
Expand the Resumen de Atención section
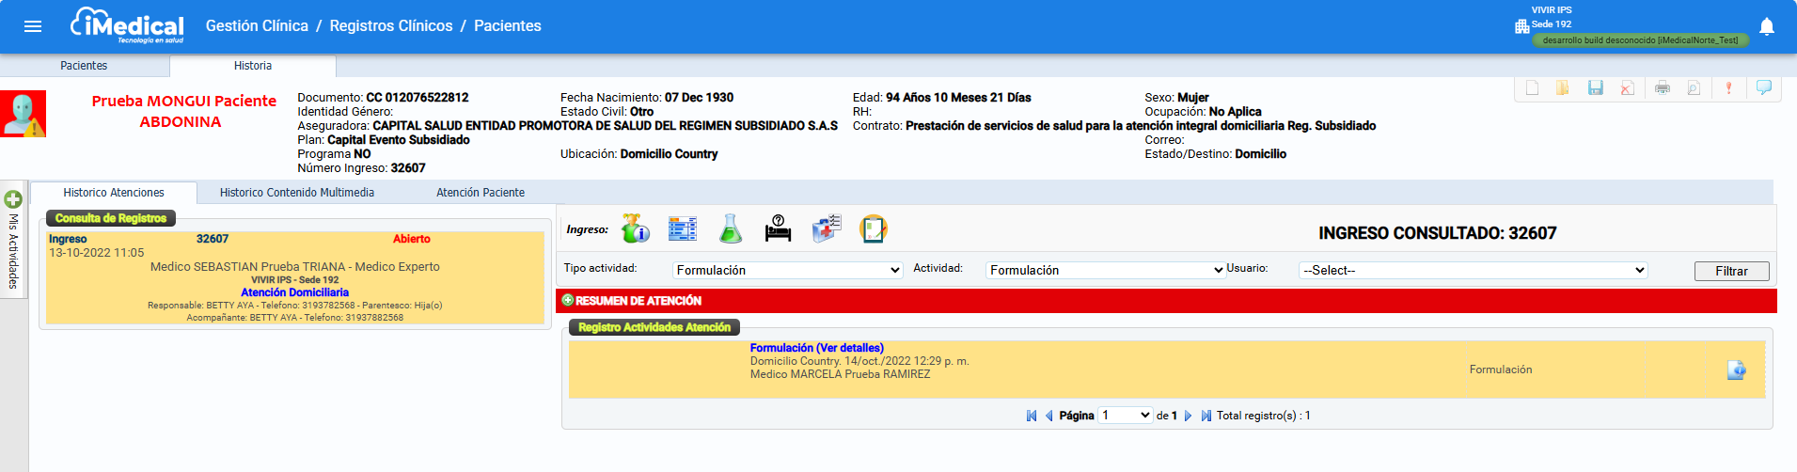click(x=568, y=301)
